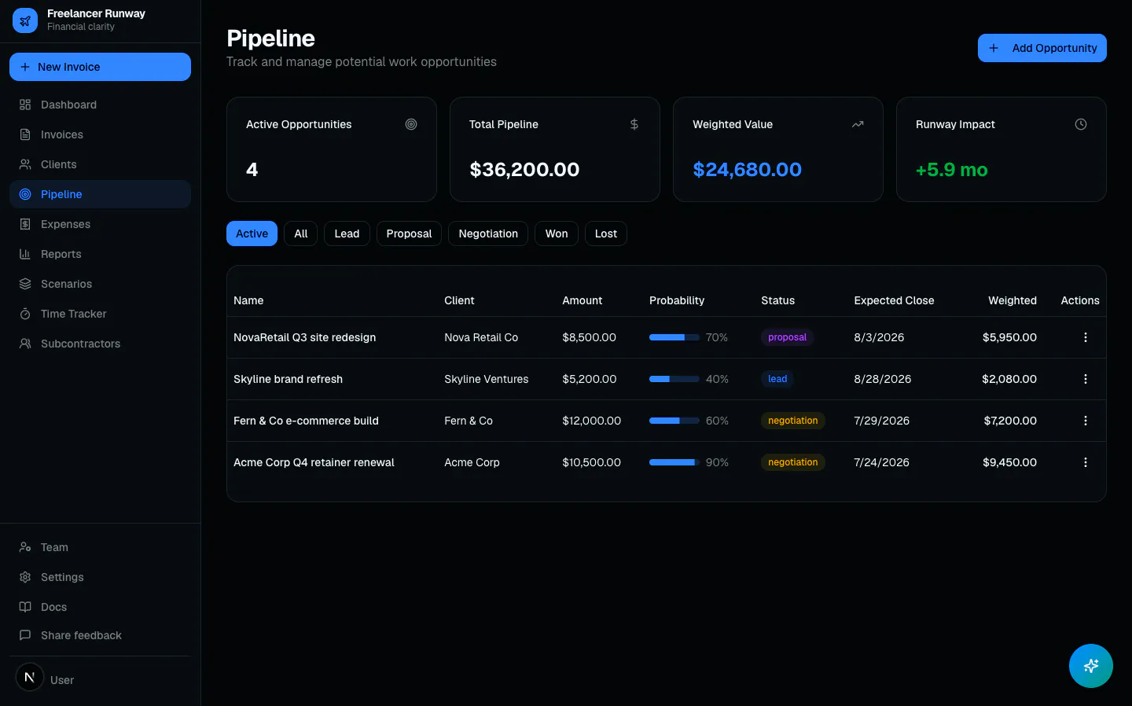Click the $36,200.00 Total Pipeline figure
This screenshot has width=1132, height=706.
[524, 170]
